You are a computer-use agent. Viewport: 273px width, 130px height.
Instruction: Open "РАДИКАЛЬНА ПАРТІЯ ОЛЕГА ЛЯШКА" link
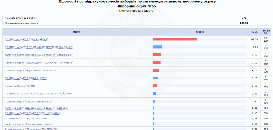39,47
